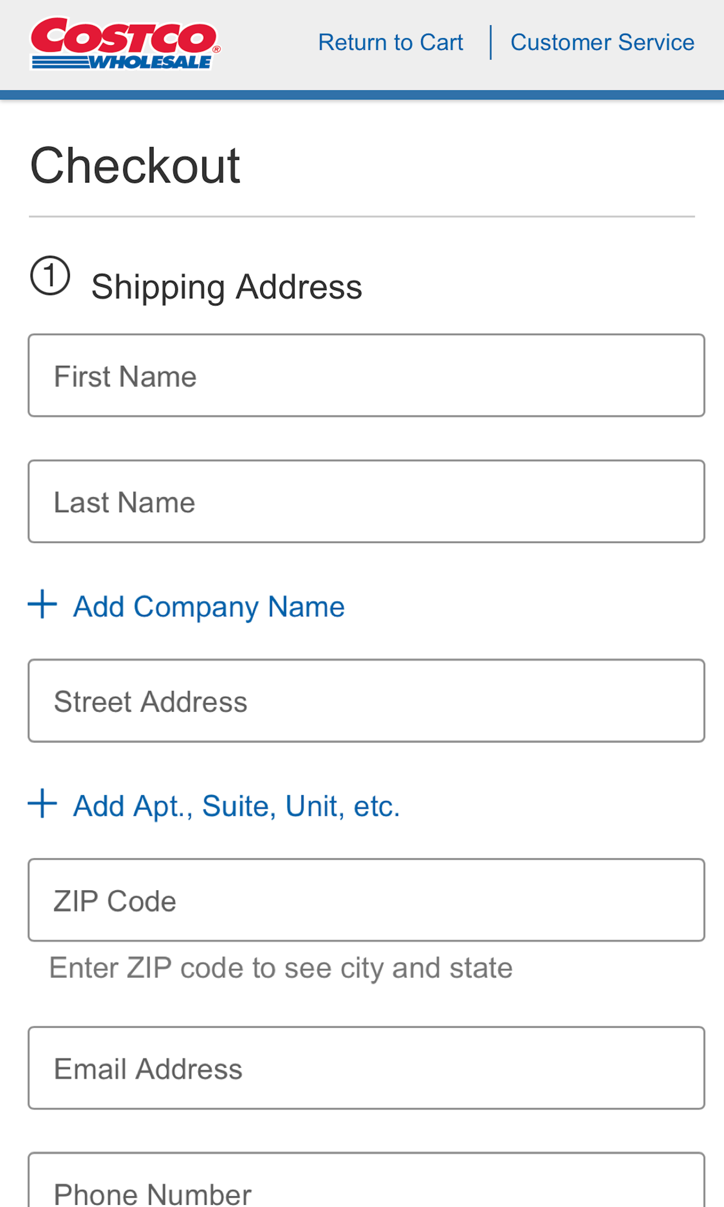
Task: Open Customer Service
Action: pyautogui.click(x=603, y=42)
